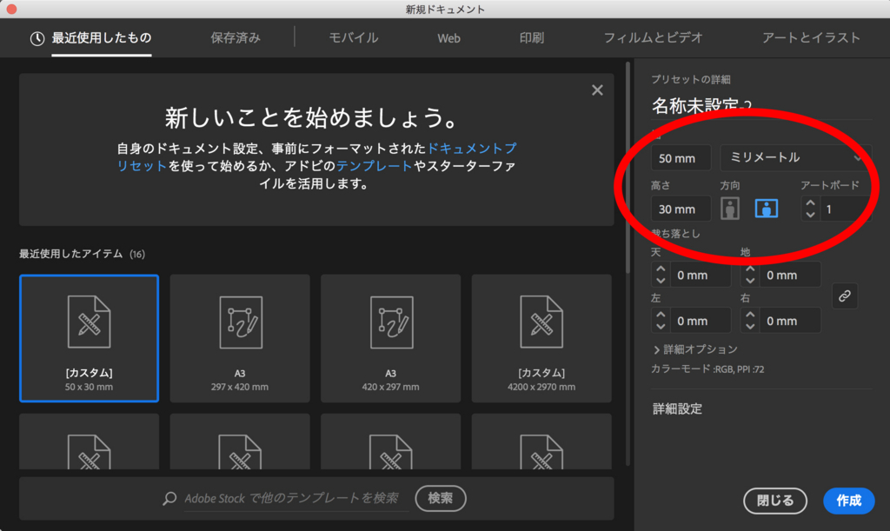Follow the テンプレート link

[374, 166]
